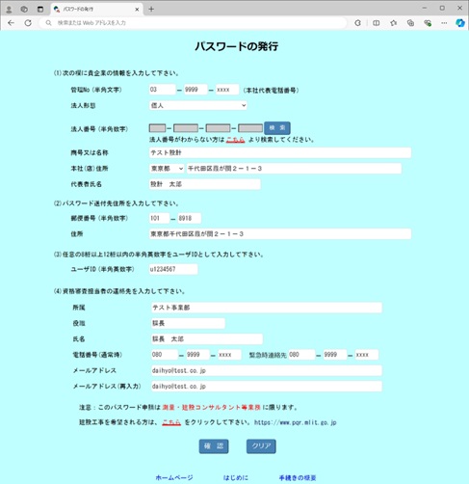Open the browser settings ellipsis menu
This screenshot has width=469, height=484.
[x=444, y=23]
